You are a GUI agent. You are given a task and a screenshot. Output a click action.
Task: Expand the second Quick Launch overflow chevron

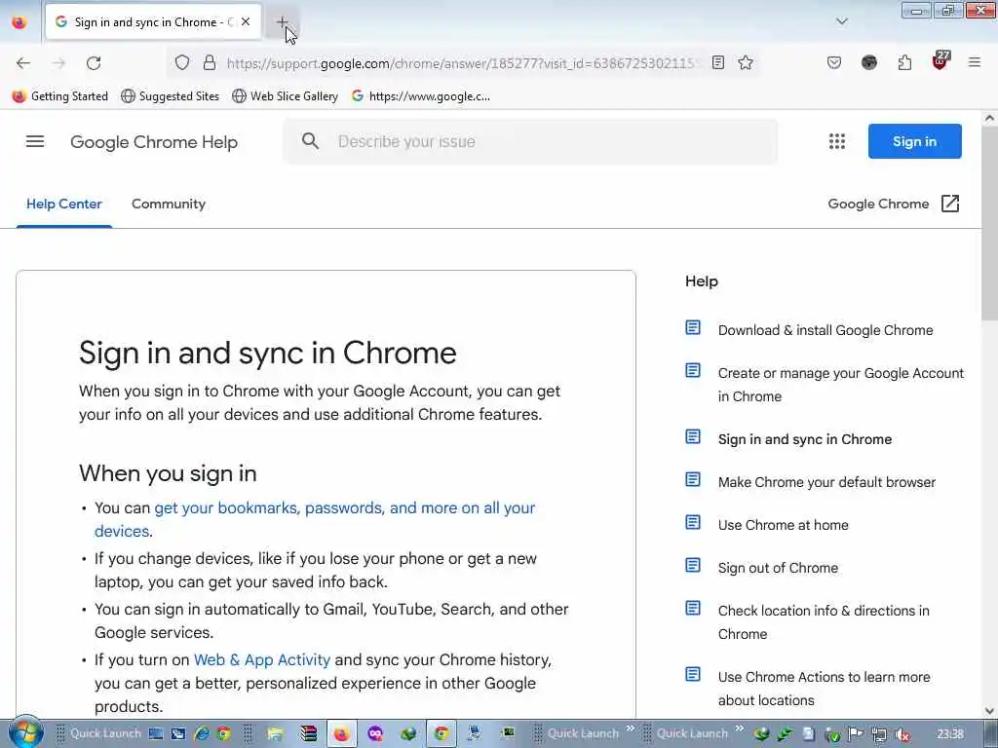(x=739, y=729)
